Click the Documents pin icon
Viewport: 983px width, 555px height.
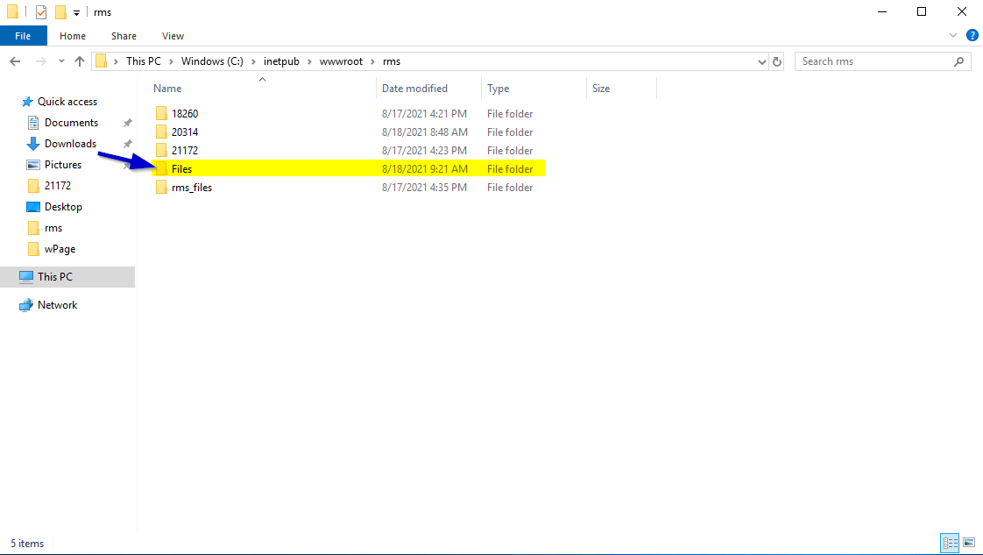127,123
